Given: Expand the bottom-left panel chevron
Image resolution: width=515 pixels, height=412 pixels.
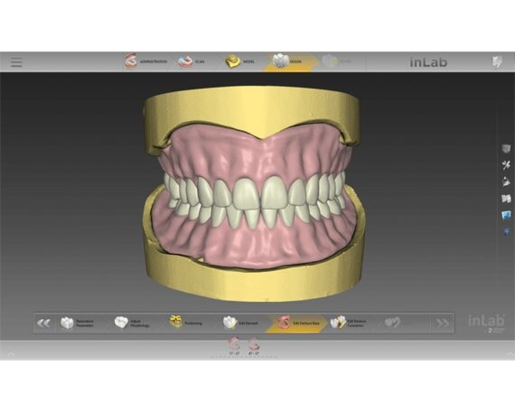Looking at the screenshot, I should click(11, 354).
